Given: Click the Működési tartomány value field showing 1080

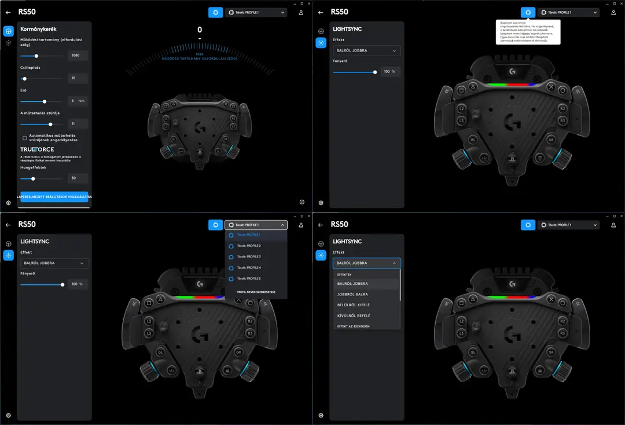Looking at the screenshot, I should click(x=78, y=56).
